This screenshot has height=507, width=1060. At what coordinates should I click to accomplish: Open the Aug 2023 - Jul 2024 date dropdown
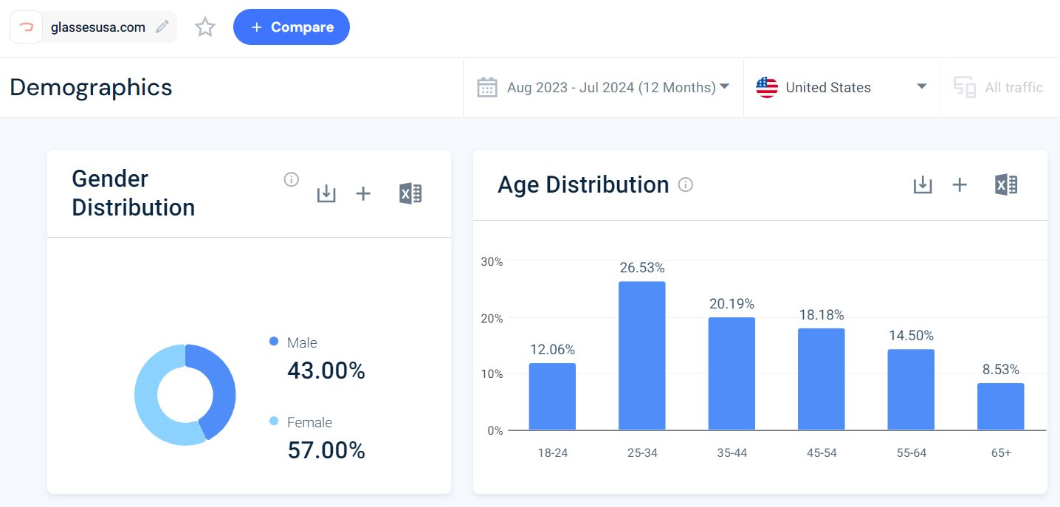point(613,87)
